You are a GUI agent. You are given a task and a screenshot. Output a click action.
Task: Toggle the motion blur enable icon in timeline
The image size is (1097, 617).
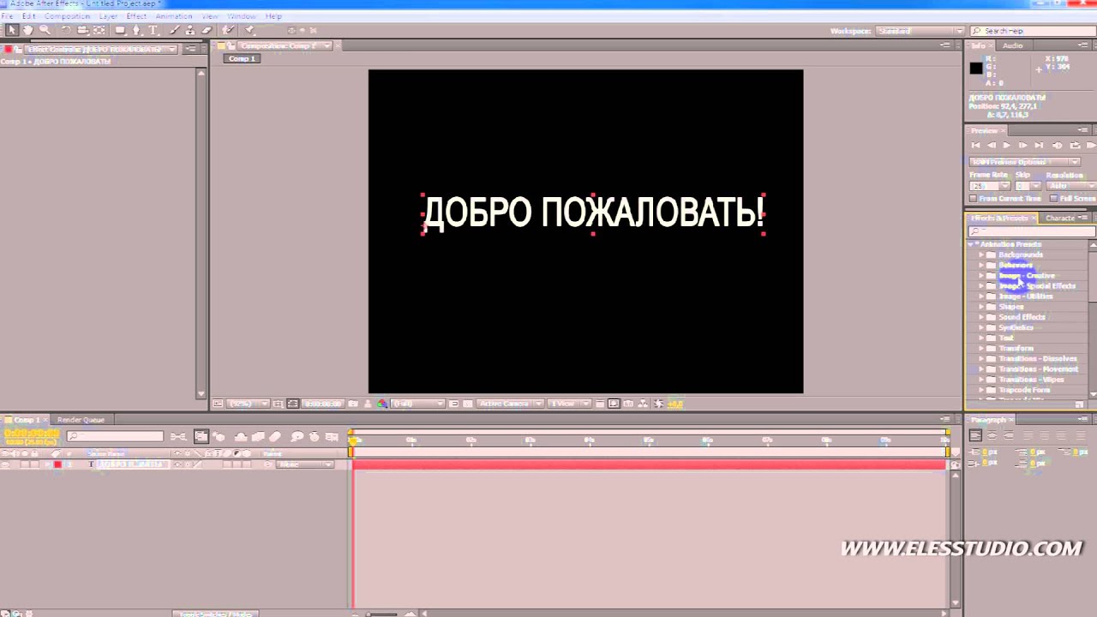[x=275, y=436]
